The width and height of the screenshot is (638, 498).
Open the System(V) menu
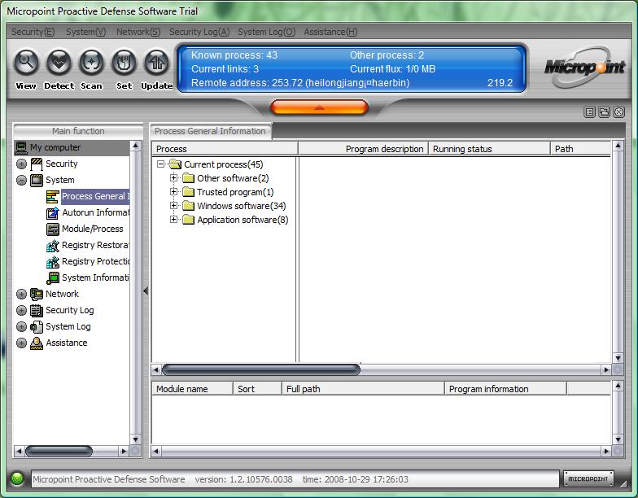[x=86, y=32]
